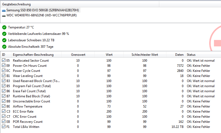Toggle the BB Uncorrectable Error Count checkbox
This screenshot has height=133, width=221.
4,101
